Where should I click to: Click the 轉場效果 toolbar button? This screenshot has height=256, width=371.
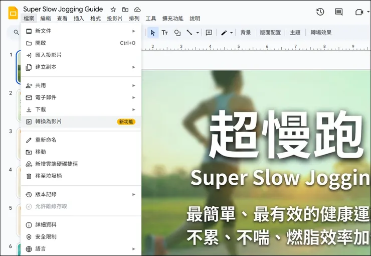[x=321, y=33]
